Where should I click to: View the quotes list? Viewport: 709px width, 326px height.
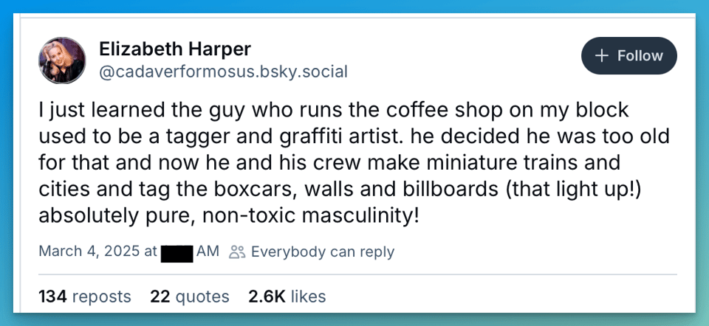pos(201,296)
